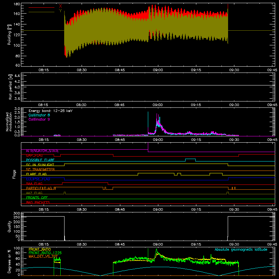Click the Flags axis title
The height and width of the screenshot is (279, 279).
[14, 174]
